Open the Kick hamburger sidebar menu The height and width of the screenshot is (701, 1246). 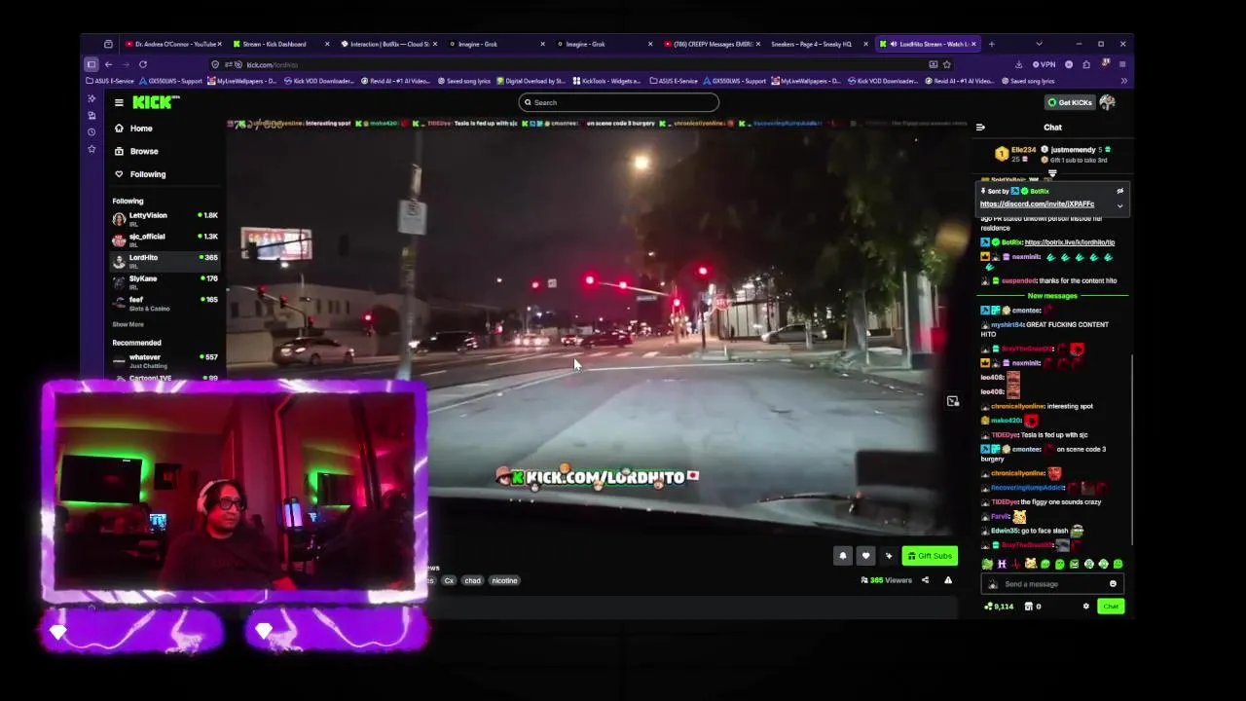point(119,102)
